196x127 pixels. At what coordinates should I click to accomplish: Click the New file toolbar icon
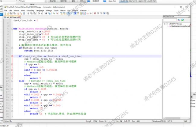tap(6, 13)
